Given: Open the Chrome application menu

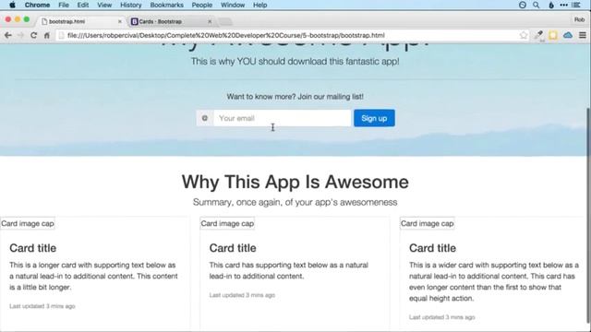Looking at the screenshot, I should point(37,5).
